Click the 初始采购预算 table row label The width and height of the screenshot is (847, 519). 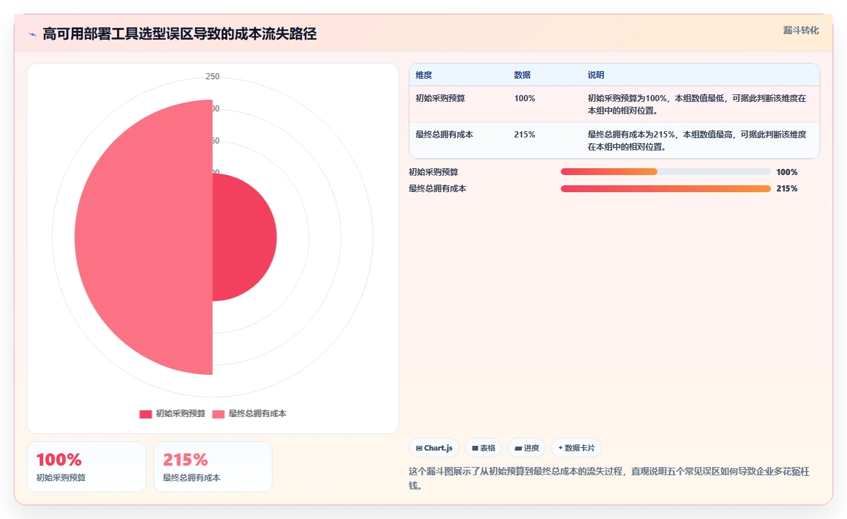click(440, 98)
